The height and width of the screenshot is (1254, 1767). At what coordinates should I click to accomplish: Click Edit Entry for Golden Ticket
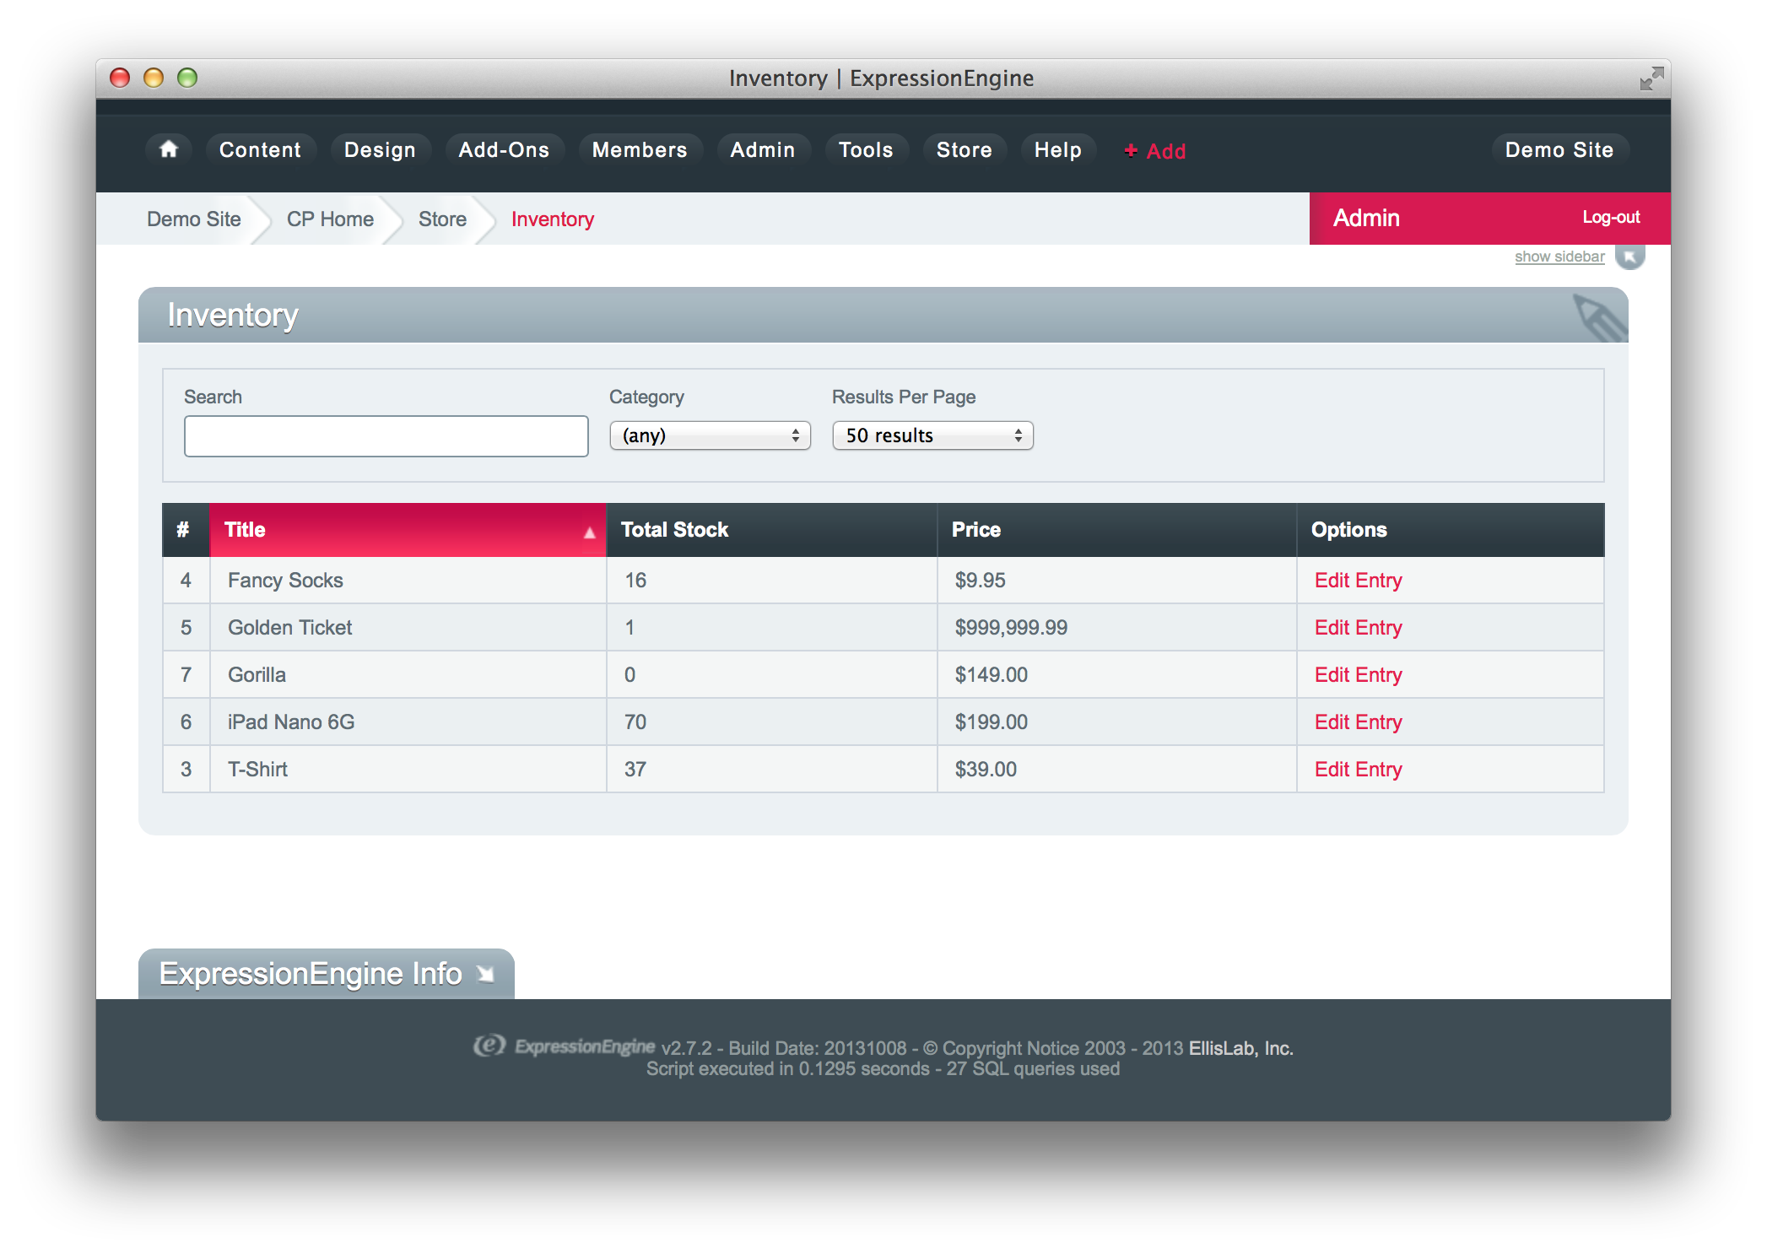tap(1359, 628)
